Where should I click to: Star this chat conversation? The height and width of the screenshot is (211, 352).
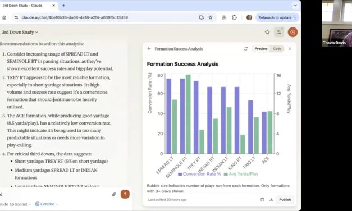(267, 32)
